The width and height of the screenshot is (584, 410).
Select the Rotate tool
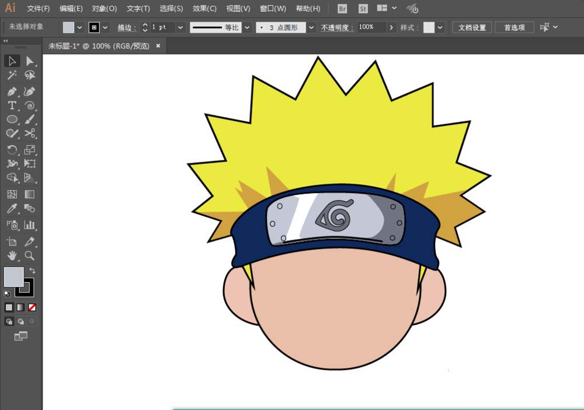[x=12, y=149]
